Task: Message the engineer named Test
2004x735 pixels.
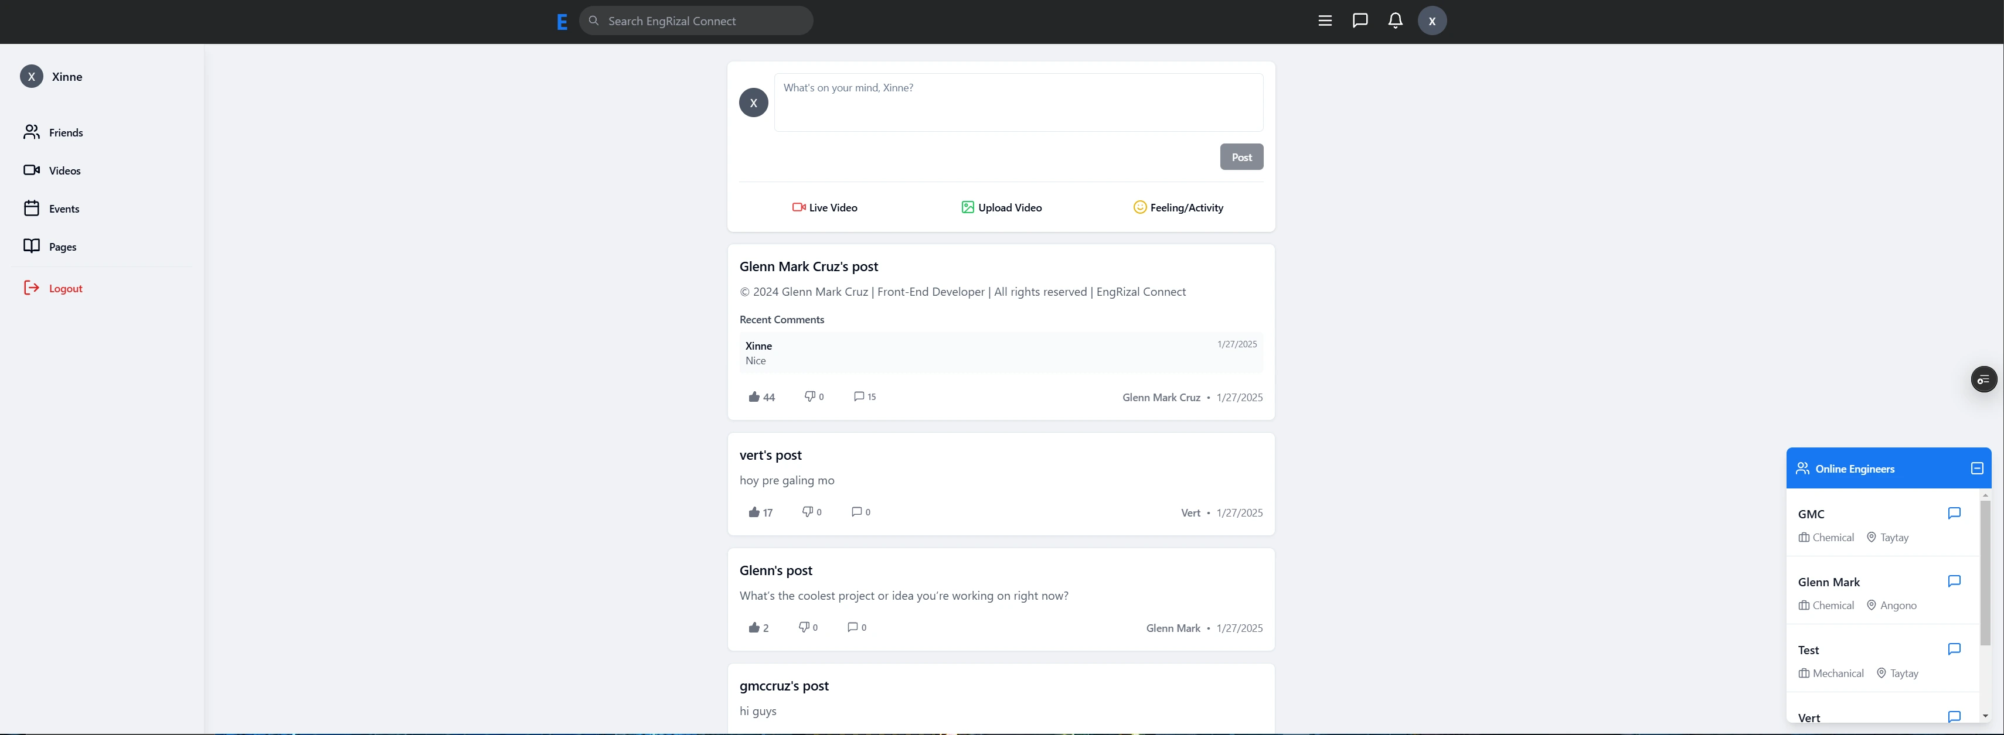Action: coord(1954,649)
